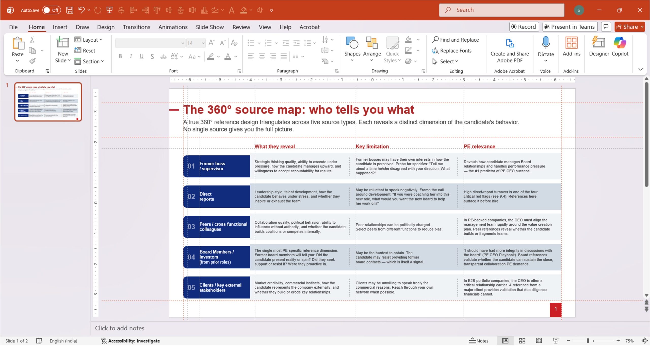Open the Text Highlight Color dropdown arrow
The height and width of the screenshot is (346, 650).
click(x=218, y=56)
